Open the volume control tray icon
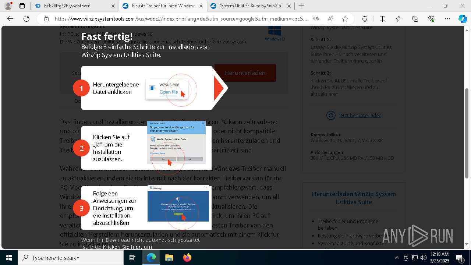This screenshot has width=471, height=265. coord(424,258)
